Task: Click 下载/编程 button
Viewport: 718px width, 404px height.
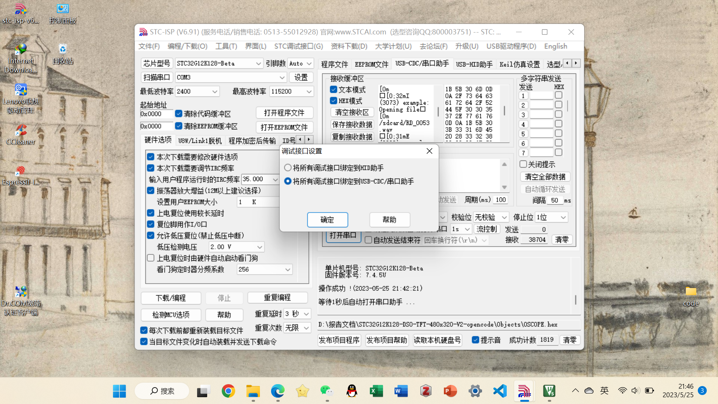Action: click(x=171, y=298)
